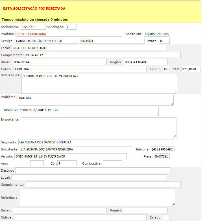Click the Região field TODA A CIDADE
The height and width of the screenshot is (223, 203).
145,62
